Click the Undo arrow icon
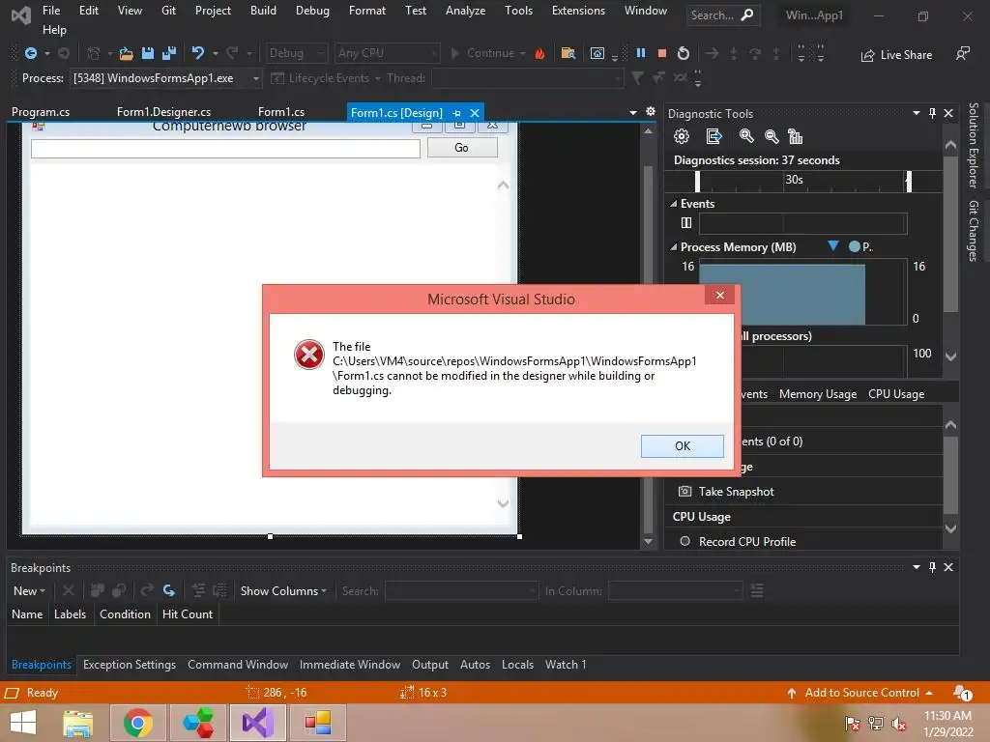990x742 pixels. (x=198, y=54)
